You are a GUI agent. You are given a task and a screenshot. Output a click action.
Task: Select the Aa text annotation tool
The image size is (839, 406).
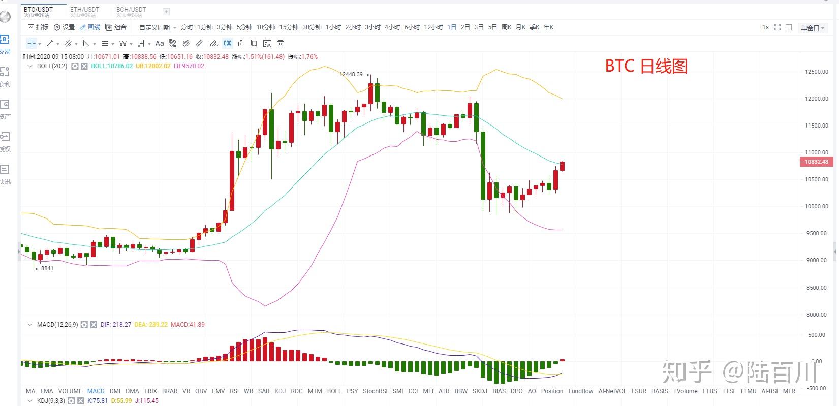160,43
